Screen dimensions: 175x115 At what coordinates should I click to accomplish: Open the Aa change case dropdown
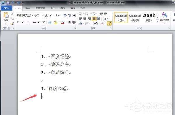58,15
